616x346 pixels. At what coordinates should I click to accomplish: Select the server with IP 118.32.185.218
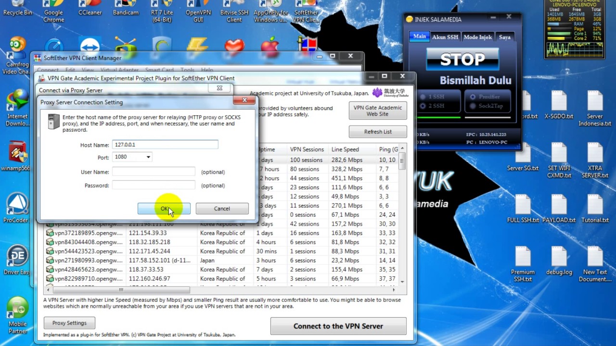[222, 242]
